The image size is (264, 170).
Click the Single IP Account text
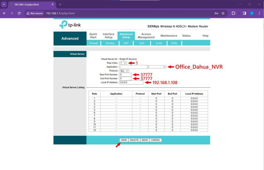point(128,59)
